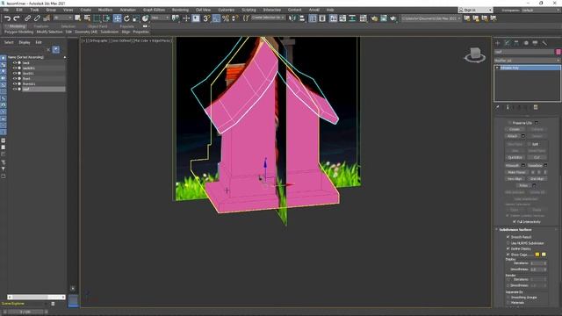
Task: Toggle the Show Cage checkbox
Action: (x=508, y=255)
